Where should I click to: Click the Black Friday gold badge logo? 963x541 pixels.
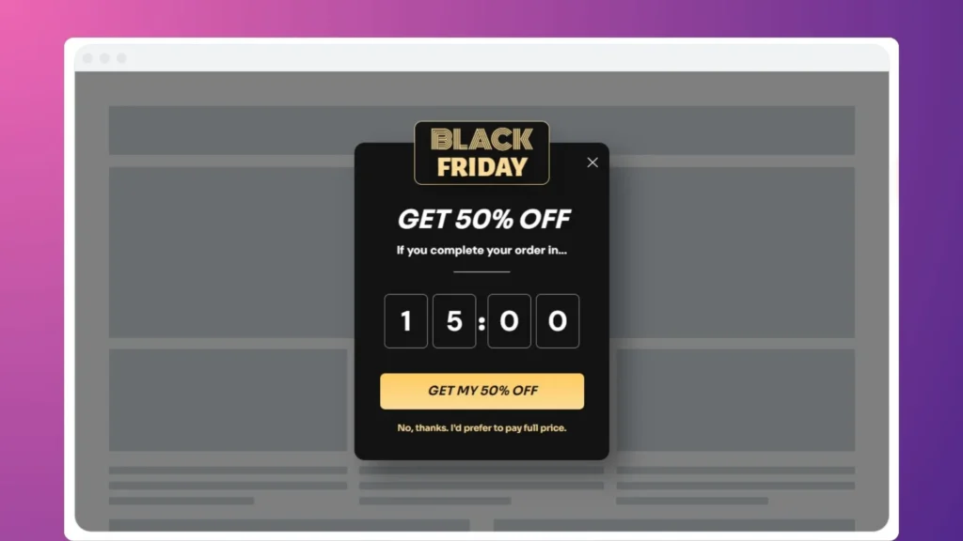[x=481, y=153]
